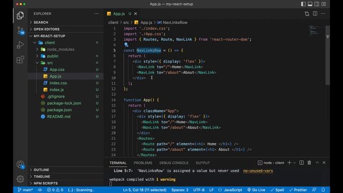
Task: Expand the OUTLINE section
Action: point(65,170)
